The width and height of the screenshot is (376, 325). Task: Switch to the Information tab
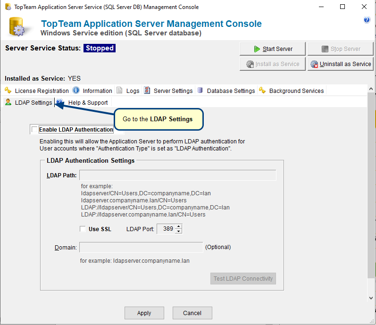pos(93,91)
